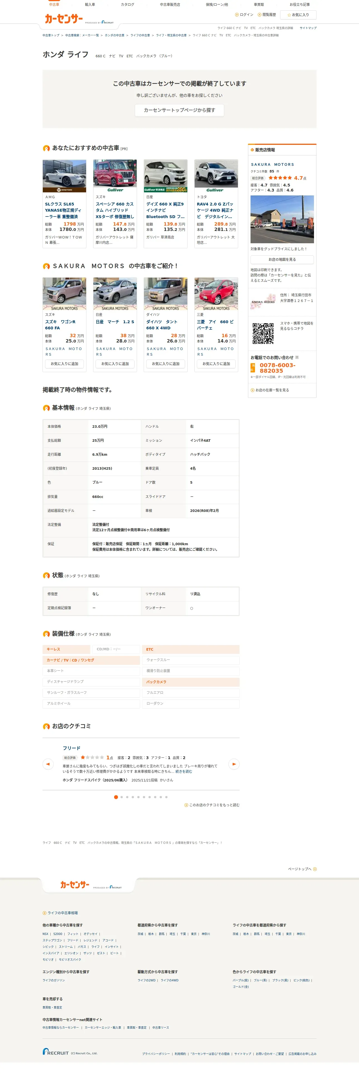
Task: Add 三菱 アイ to favorites
Action: point(216,364)
